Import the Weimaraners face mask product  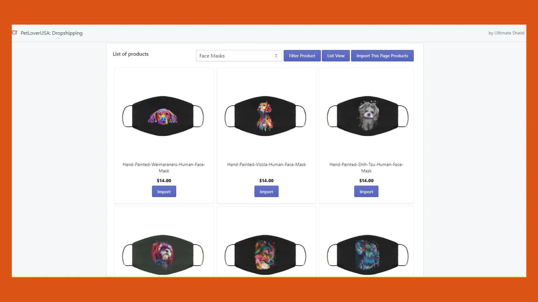point(164,192)
